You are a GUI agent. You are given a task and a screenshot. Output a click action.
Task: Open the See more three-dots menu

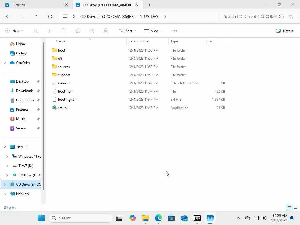click(175, 31)
